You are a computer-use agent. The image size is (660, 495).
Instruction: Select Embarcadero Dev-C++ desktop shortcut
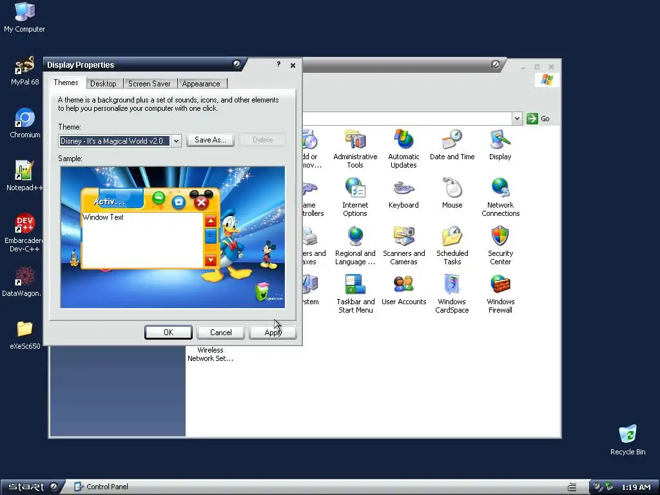tap(24, 233)
